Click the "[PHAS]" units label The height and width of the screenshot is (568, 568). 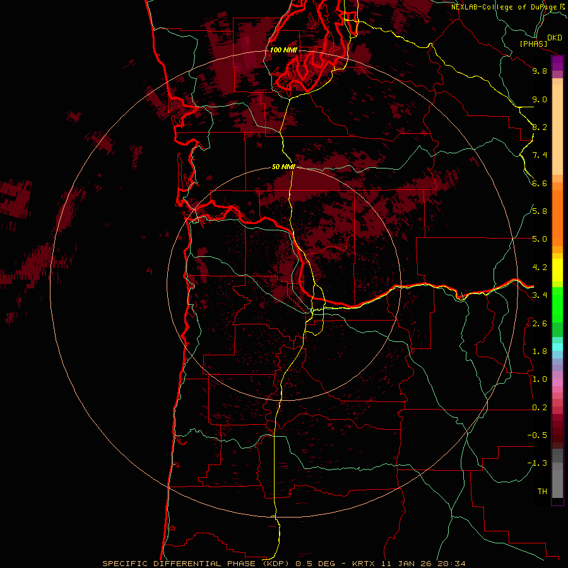click(x=533, y=44)
